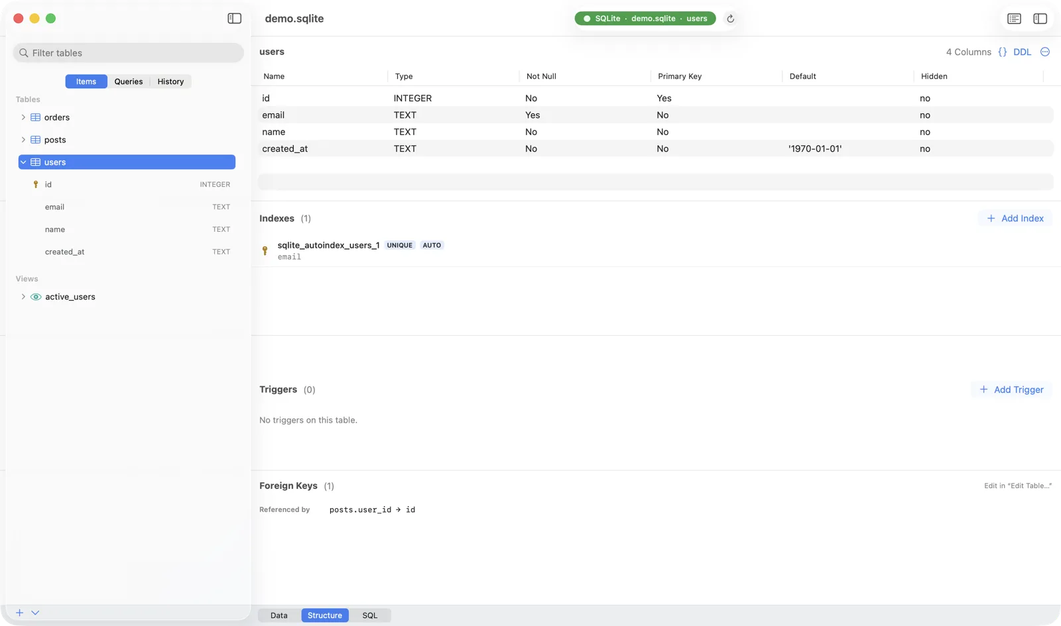Click the key icon of sqlite_autoindex_users_1
This screenshot has height=626, width=1061.
(265, 250)
